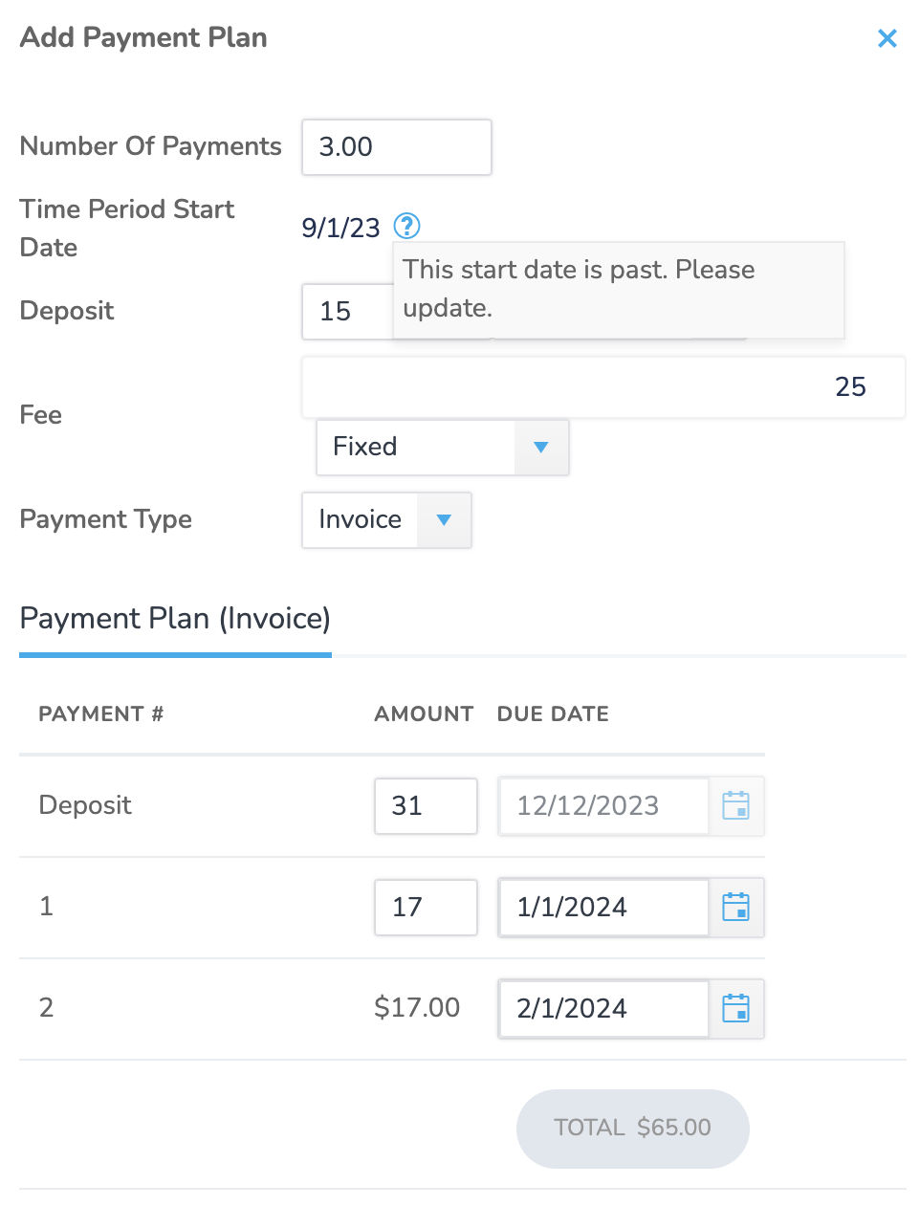Select the Invoice payment type combo box
Screen dimensions: 920x1207
pyautogui.click(x=386, y=519)
